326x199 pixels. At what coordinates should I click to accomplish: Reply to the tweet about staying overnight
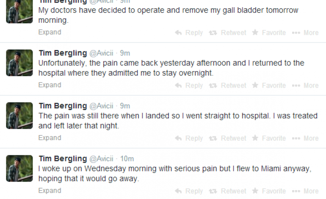click(189, 86)
